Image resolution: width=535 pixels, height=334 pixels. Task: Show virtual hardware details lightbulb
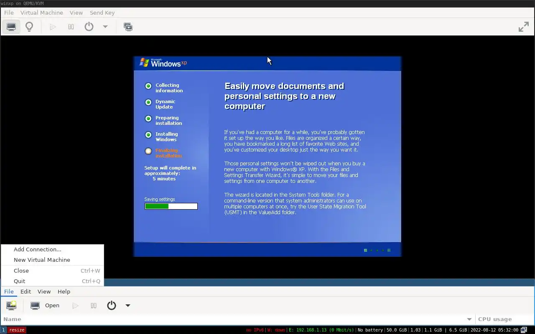click(x=29, y=27)
